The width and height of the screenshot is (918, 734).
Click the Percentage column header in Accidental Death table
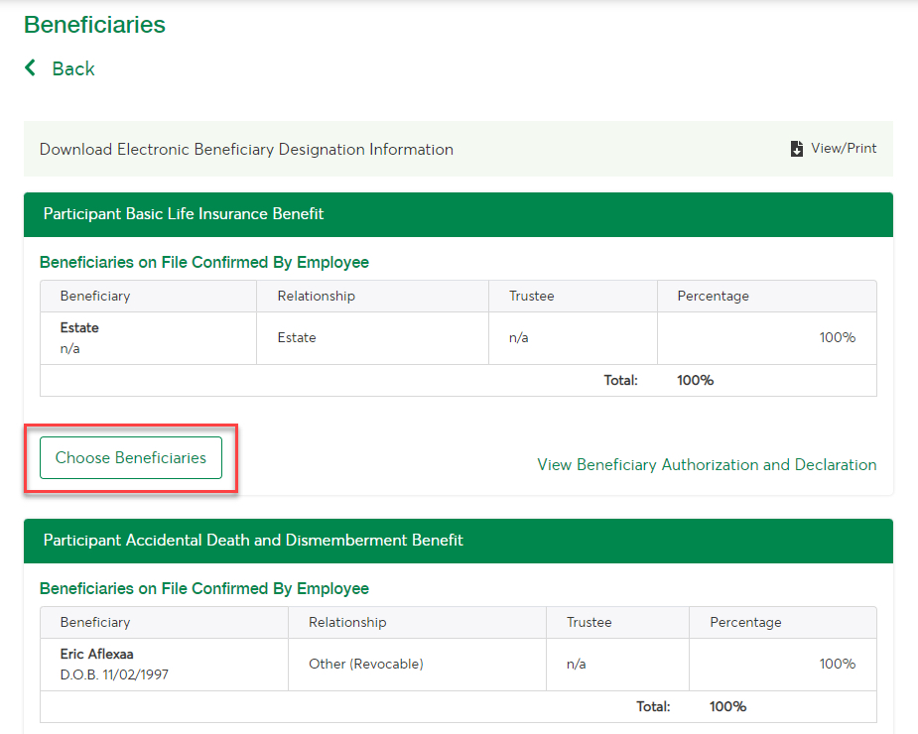(745, 622)
